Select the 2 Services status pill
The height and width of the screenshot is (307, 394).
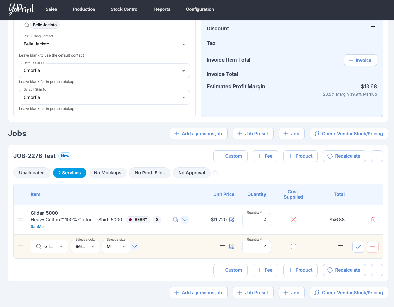(69, 173)
